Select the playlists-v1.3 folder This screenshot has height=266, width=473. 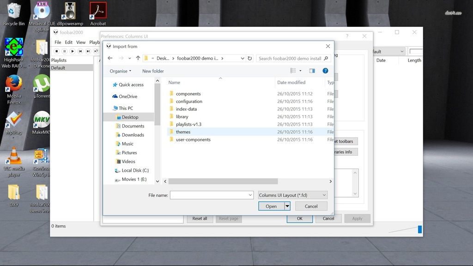(250, 124)
